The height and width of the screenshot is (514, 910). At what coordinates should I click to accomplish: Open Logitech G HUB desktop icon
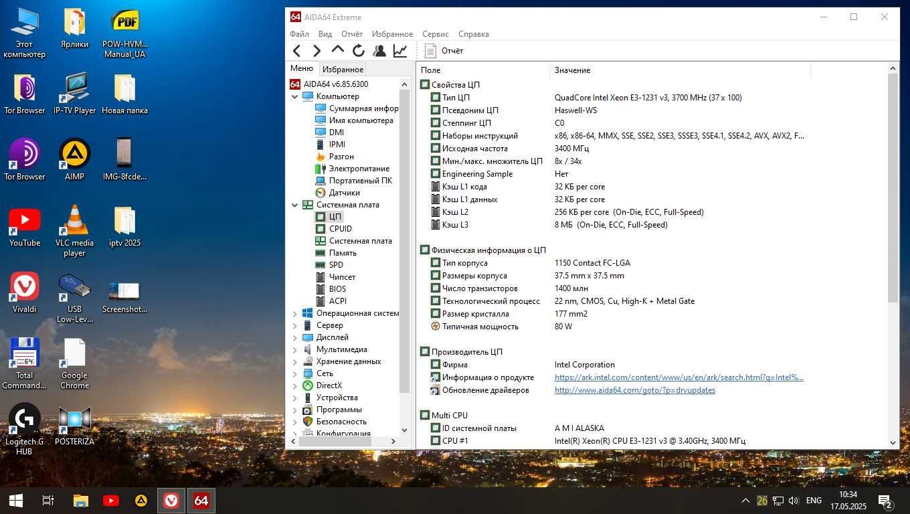[x=25, y=430]
